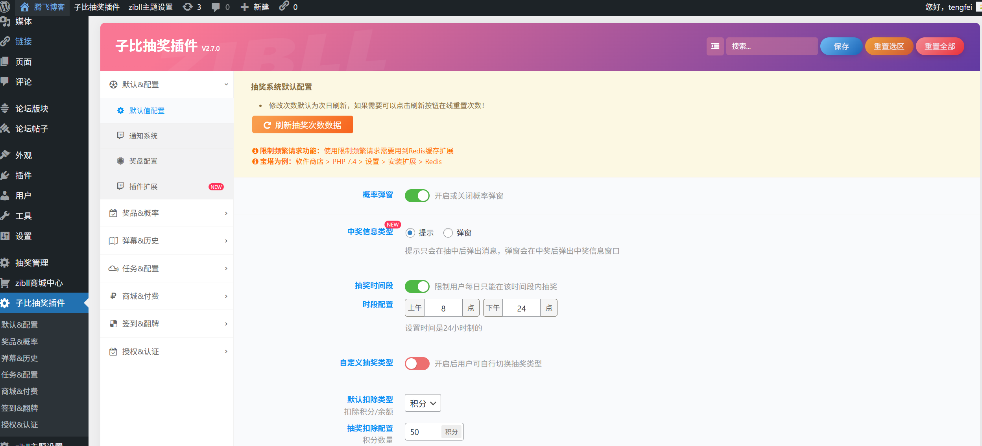Open the WordPress updates refresh icon

188,7
